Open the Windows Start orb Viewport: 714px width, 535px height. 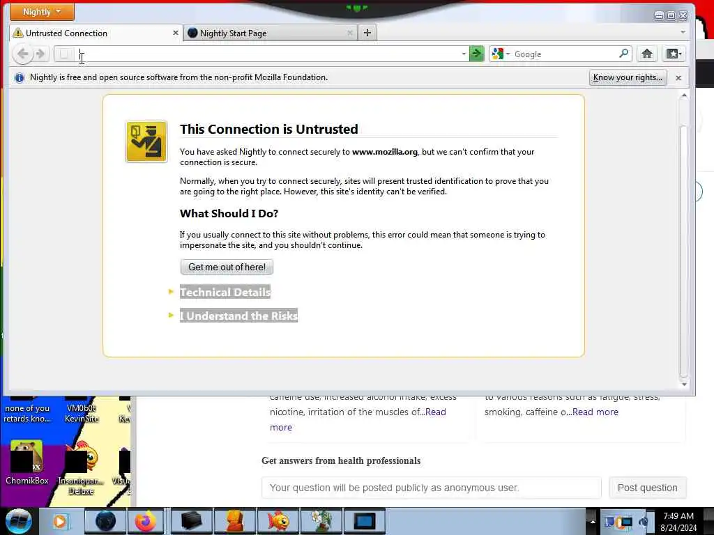pos(19,521)
